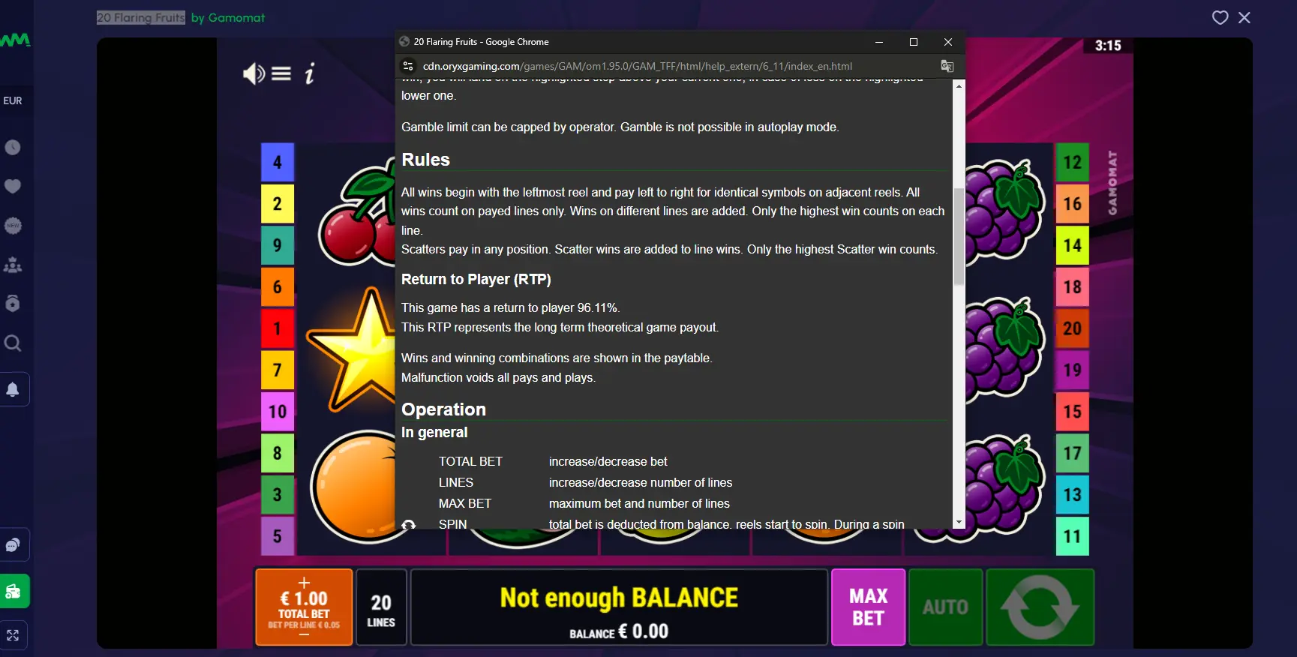The height and width of the screenshot is (657, 1297).
Task: Open the game info 'i' icon
Action: pyautogui.click(x=310, y=73)
